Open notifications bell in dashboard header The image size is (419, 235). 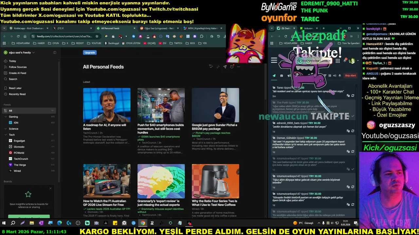click(345, 61)
